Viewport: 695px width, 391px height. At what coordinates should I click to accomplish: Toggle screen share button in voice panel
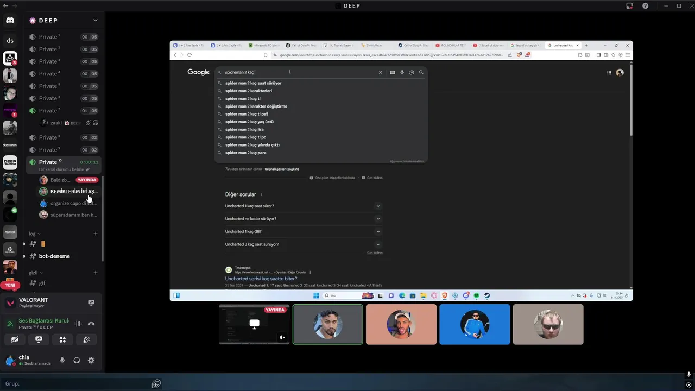[39, 339]
